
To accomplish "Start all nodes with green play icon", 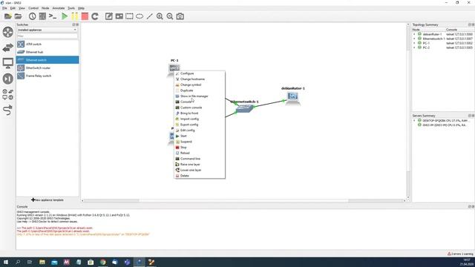I will pos(65,16).
